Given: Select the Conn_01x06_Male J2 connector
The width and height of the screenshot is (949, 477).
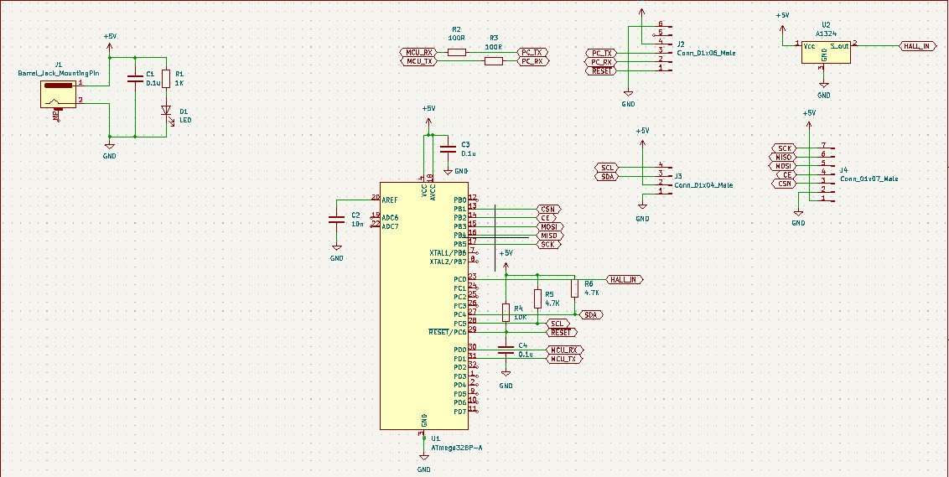Looking at the screenshot, I should (x=657, y=47).
